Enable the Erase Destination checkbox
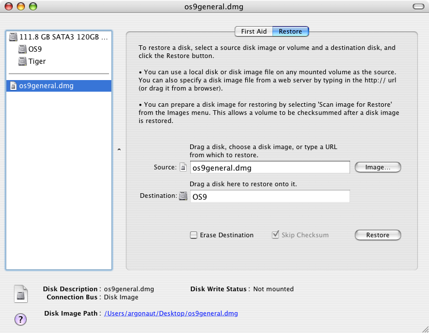Viewport: 429px width, 333px height. [194, 235]
